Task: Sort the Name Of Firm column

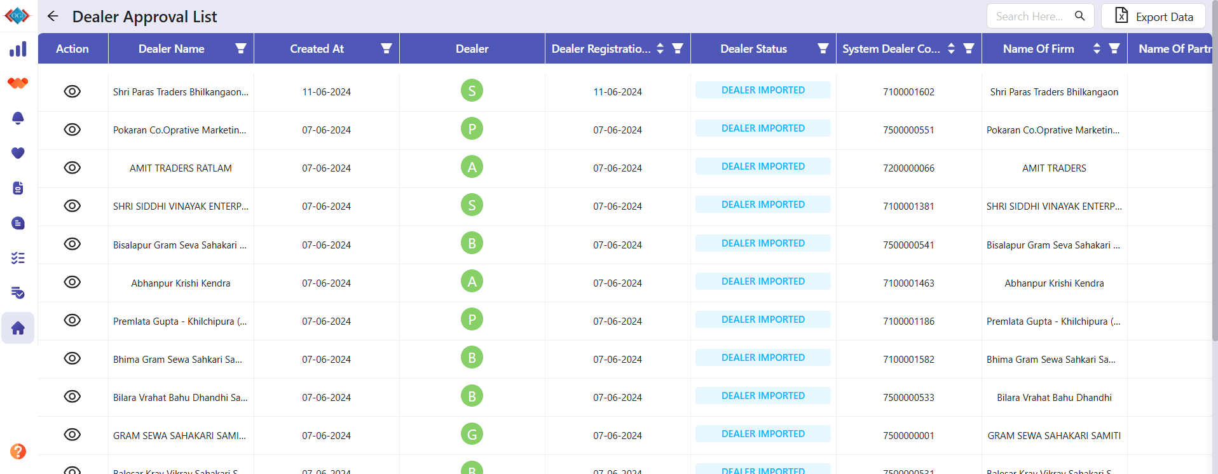Action: [x=1097, y=48]
